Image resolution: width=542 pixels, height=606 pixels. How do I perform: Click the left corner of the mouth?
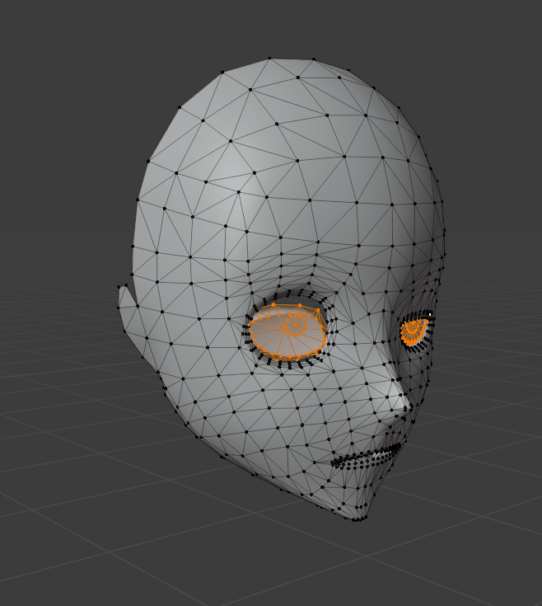pos(333,464)
